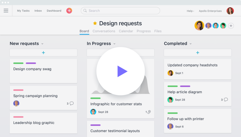Image resolution: width=241 pixels, height=137 pixels.
Task: Expand the New requests column dropdown
Action: [x=42, y=44]
